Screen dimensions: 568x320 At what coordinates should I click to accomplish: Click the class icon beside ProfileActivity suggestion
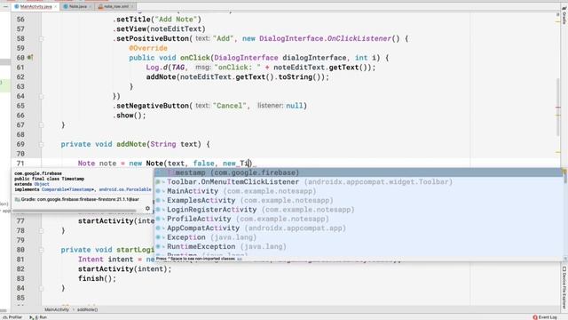pyautogui.click(x=159, y=219)
